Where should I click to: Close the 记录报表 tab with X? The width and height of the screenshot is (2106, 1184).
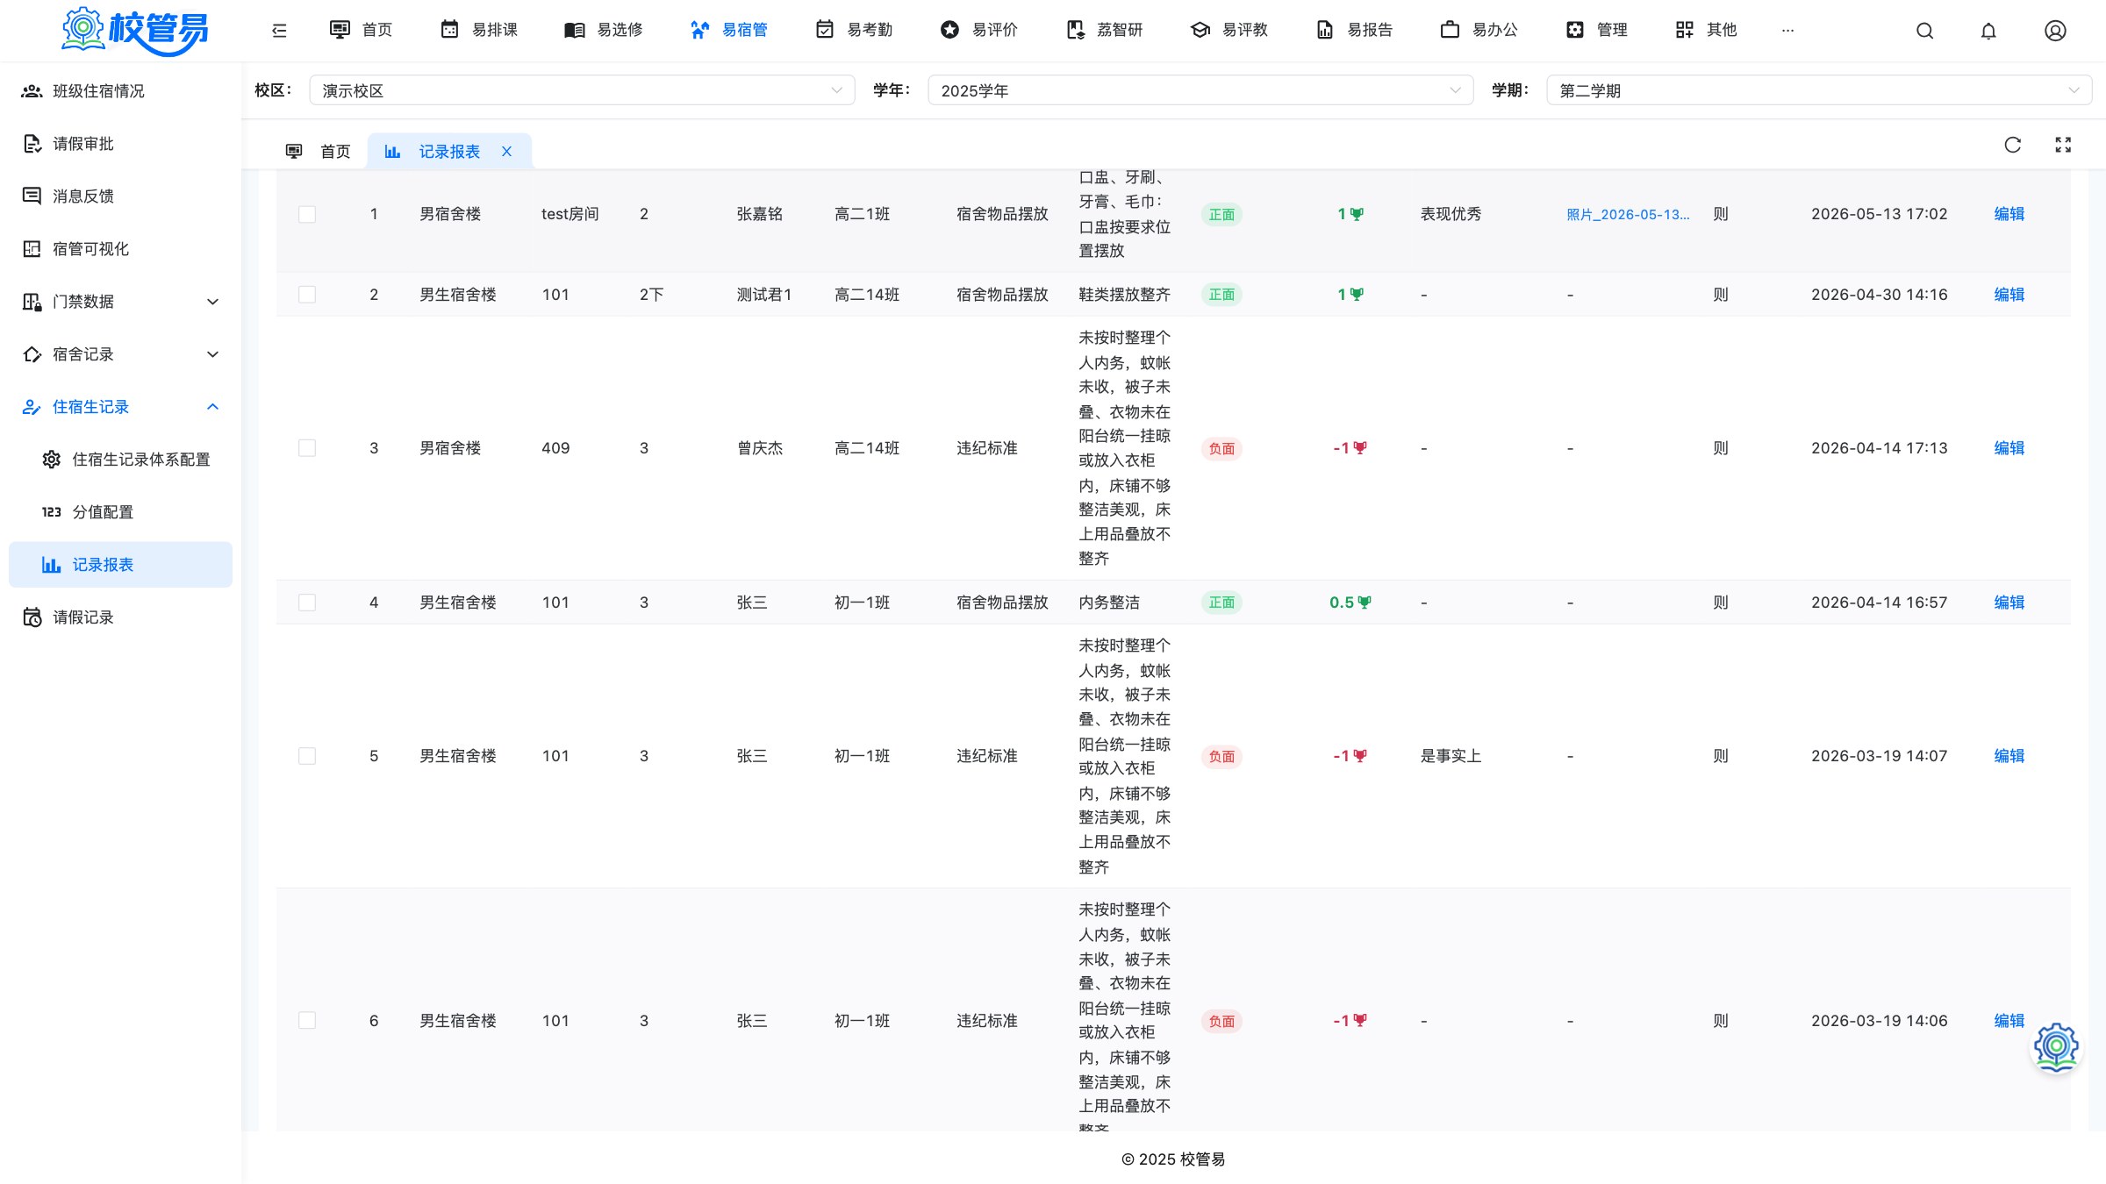click(x=506, y=152)
